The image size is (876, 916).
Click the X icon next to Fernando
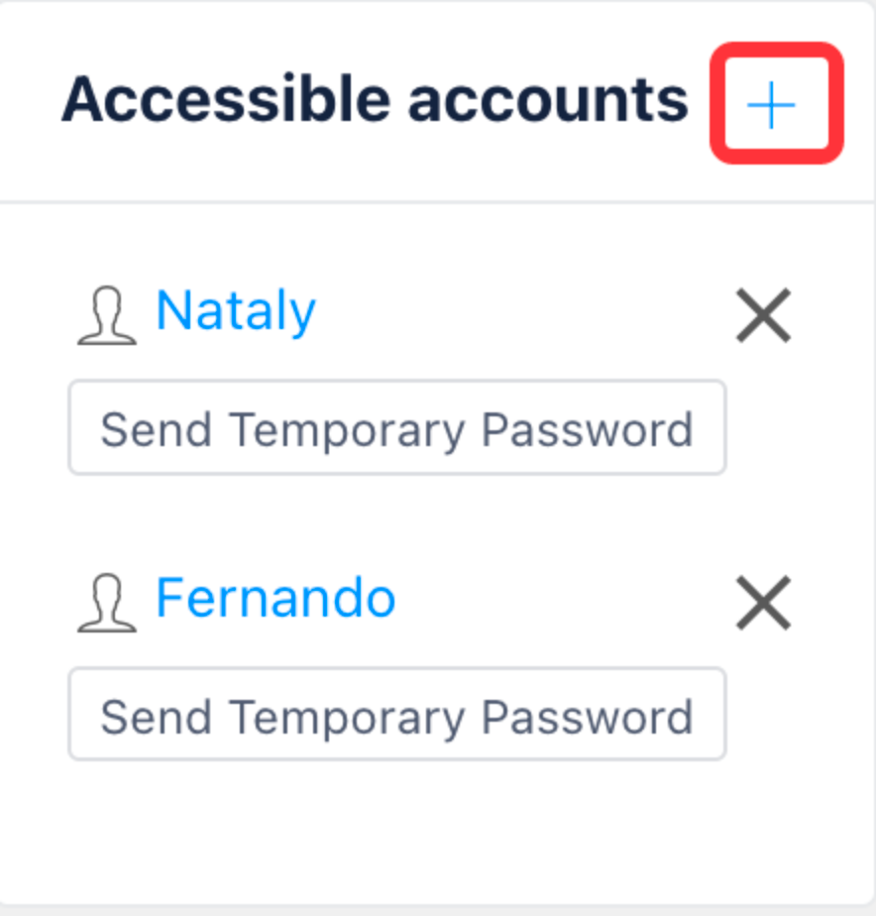coord(763,603)
